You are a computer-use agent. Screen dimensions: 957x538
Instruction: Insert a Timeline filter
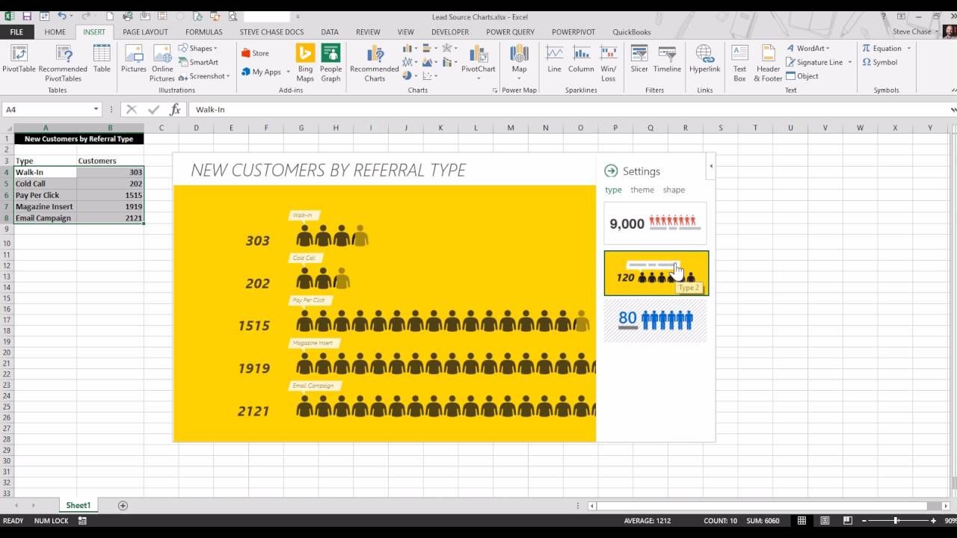[667, 60]
